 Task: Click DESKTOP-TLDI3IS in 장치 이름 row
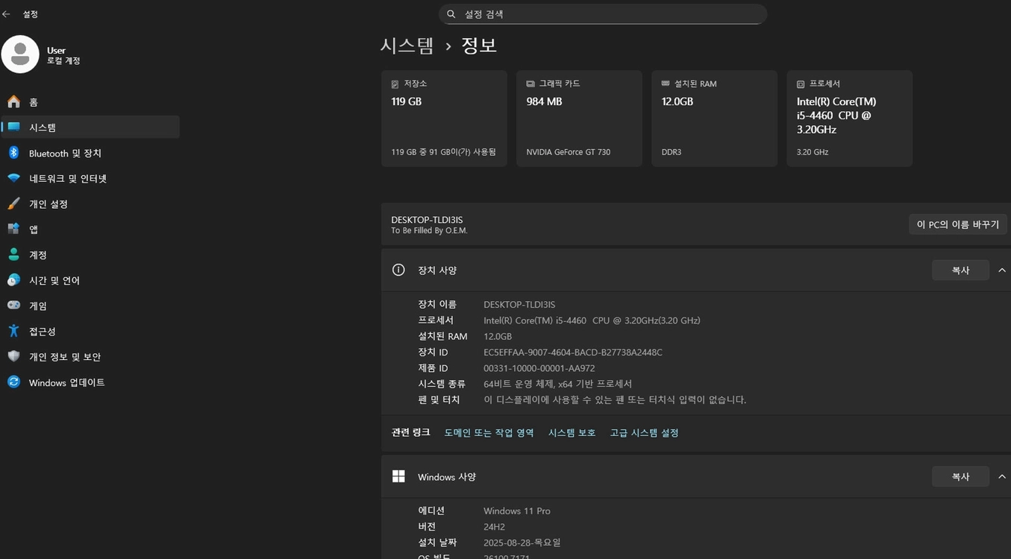pyautogui.click(x=519, y=304)
